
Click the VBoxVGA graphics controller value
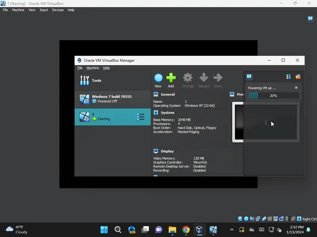[200, 162]
